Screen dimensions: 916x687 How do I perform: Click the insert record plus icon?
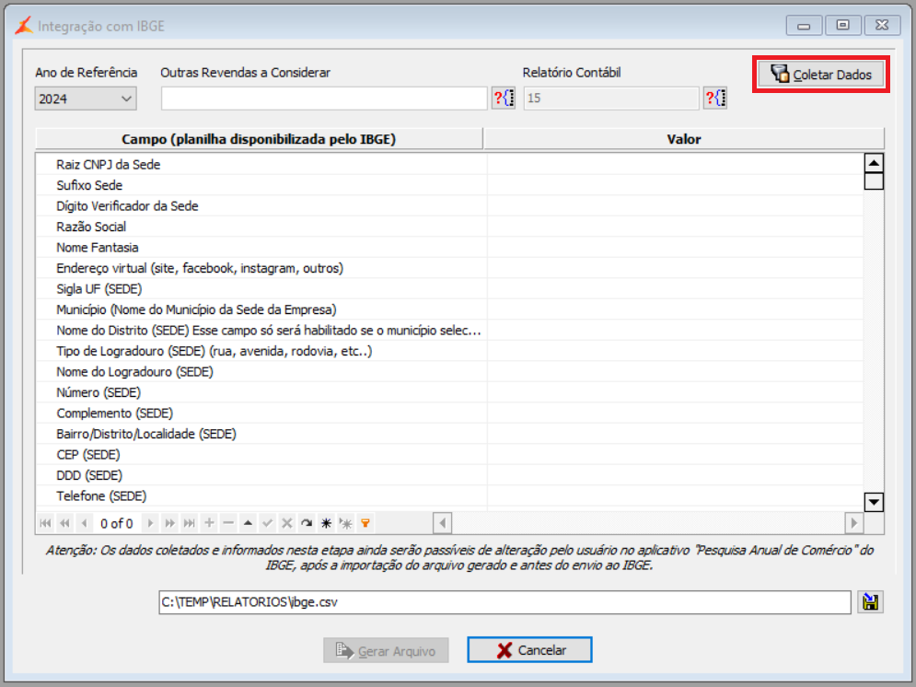209,523
